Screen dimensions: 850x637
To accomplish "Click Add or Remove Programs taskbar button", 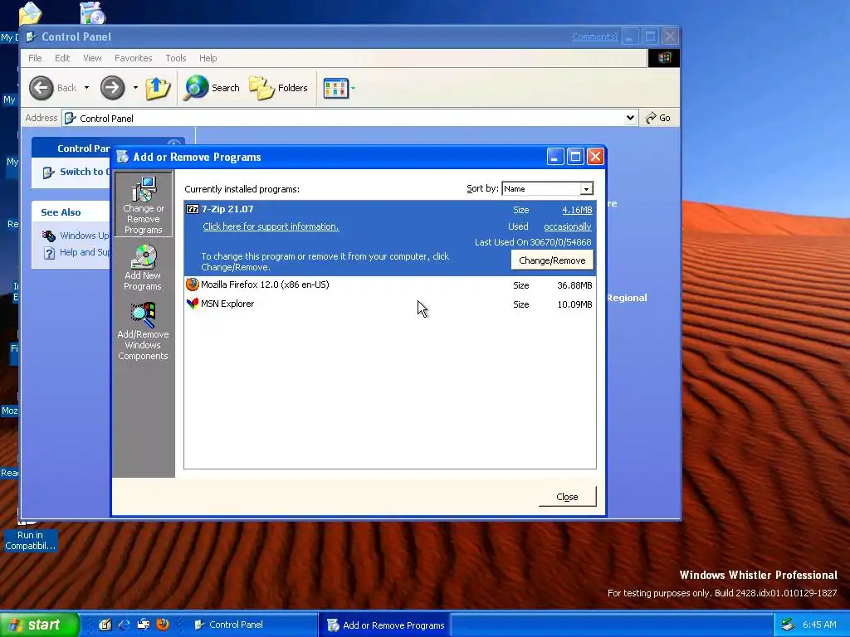I will click(384, 625).
